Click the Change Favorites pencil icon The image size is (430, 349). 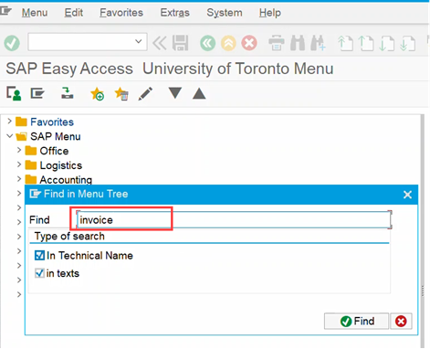point(145,93)
